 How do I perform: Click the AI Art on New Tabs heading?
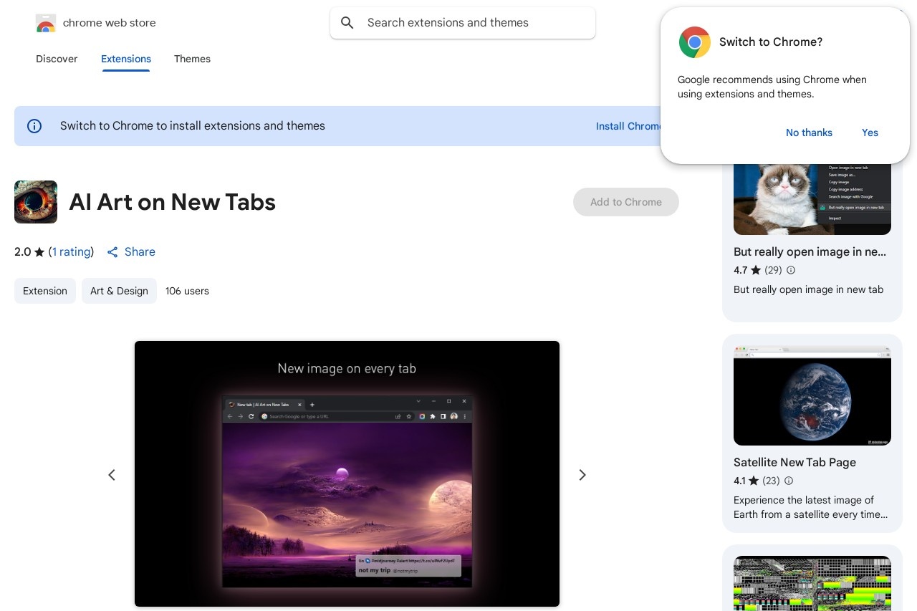pyautogui.click(x=172, y=202)
